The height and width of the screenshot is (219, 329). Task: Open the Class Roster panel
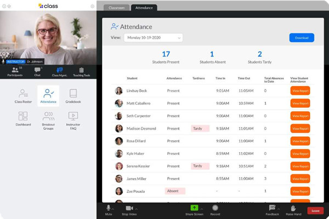click(23, 96)
